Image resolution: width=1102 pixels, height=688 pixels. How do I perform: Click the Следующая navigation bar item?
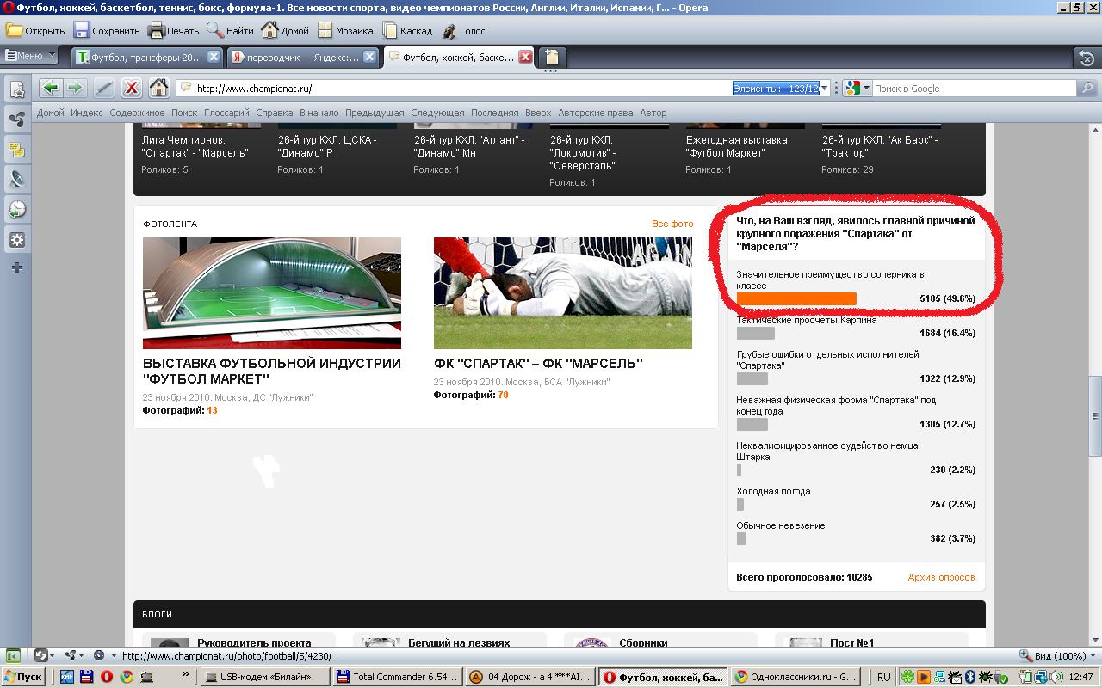[x=437, y=113]
